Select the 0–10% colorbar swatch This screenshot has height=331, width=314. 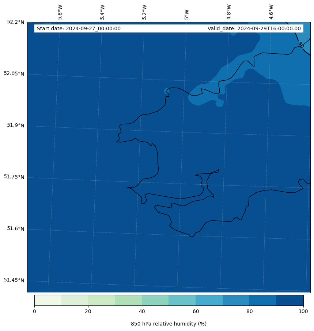pyautogui.click(x=48, y=300)
